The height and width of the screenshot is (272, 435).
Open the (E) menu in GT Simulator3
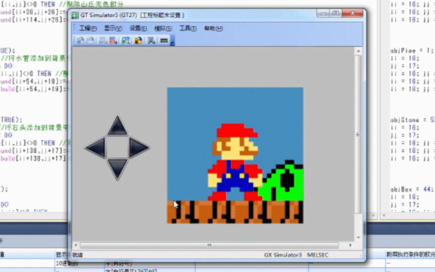tap(138, 28)
